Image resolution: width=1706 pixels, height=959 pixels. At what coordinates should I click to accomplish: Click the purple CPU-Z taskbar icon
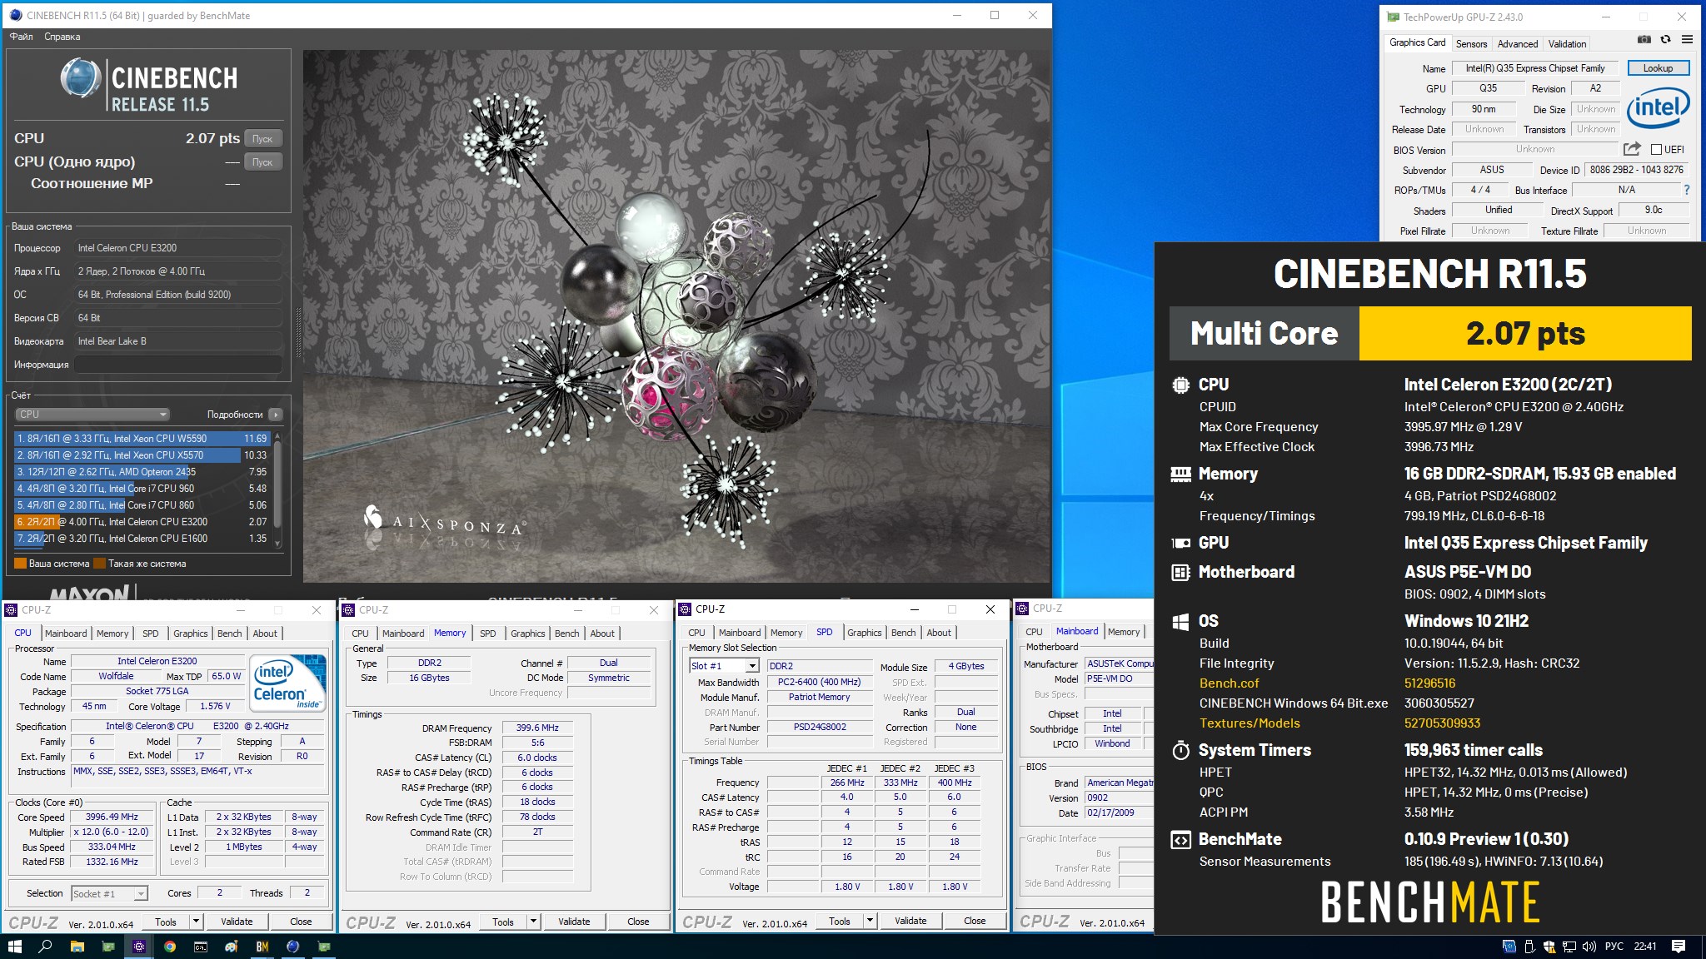[139, 947]
